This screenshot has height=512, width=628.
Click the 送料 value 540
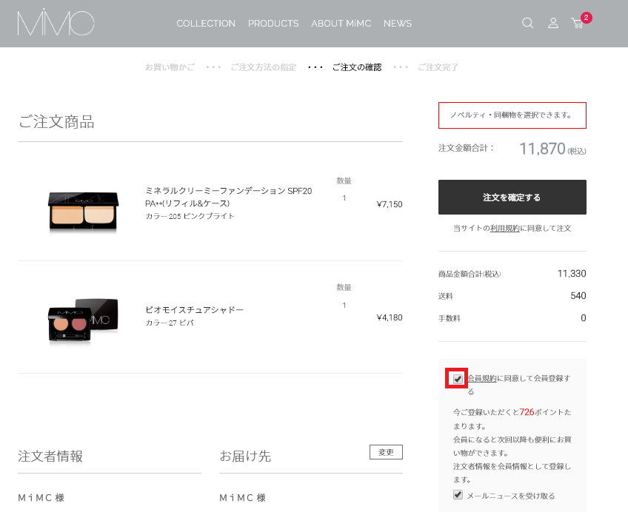pos(578,296)
